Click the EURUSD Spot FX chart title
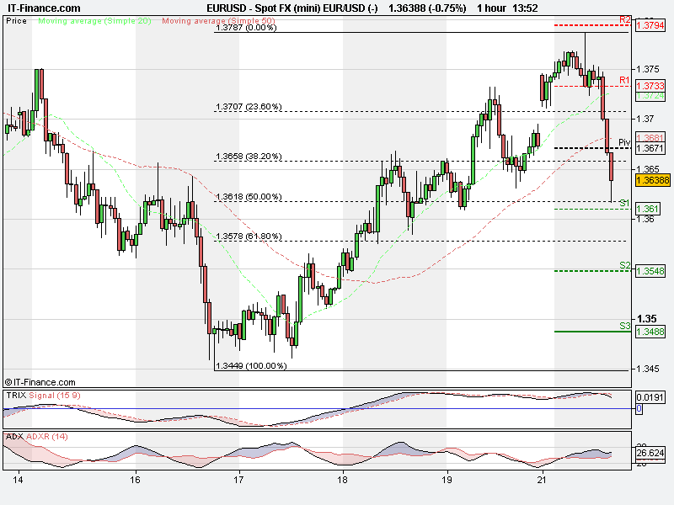674x505 pixels. (x=292, y=8)
